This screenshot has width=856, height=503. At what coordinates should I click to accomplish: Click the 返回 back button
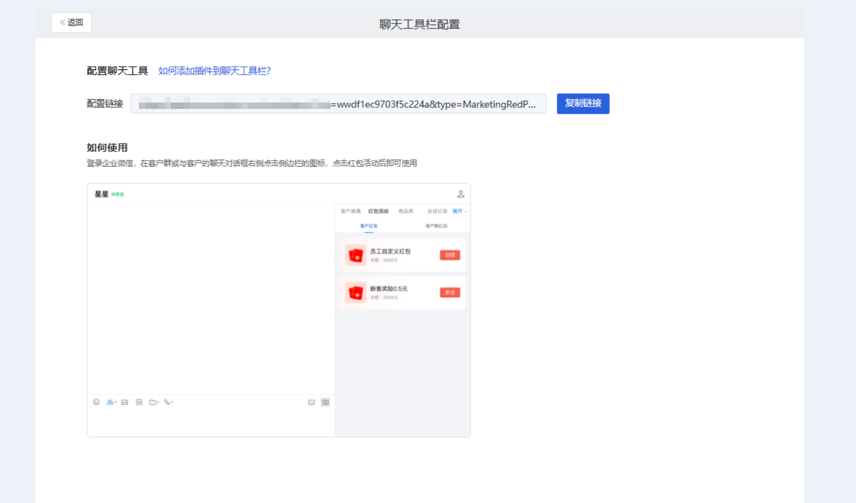point(72,22)
